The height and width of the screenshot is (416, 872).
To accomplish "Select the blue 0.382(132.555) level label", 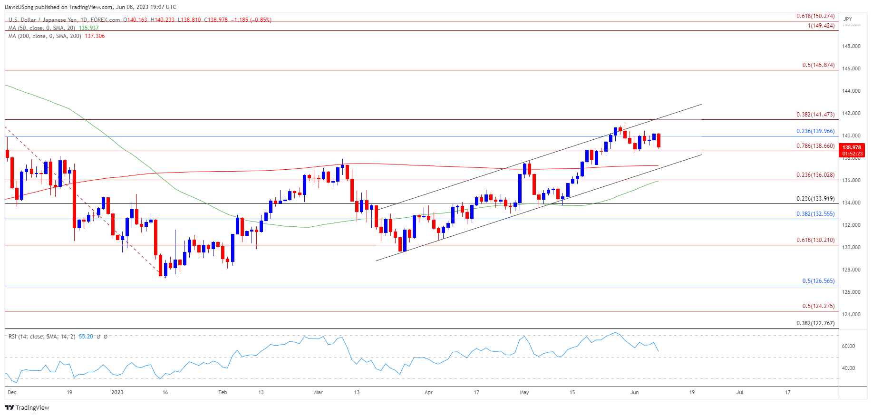I will point(815,214).
